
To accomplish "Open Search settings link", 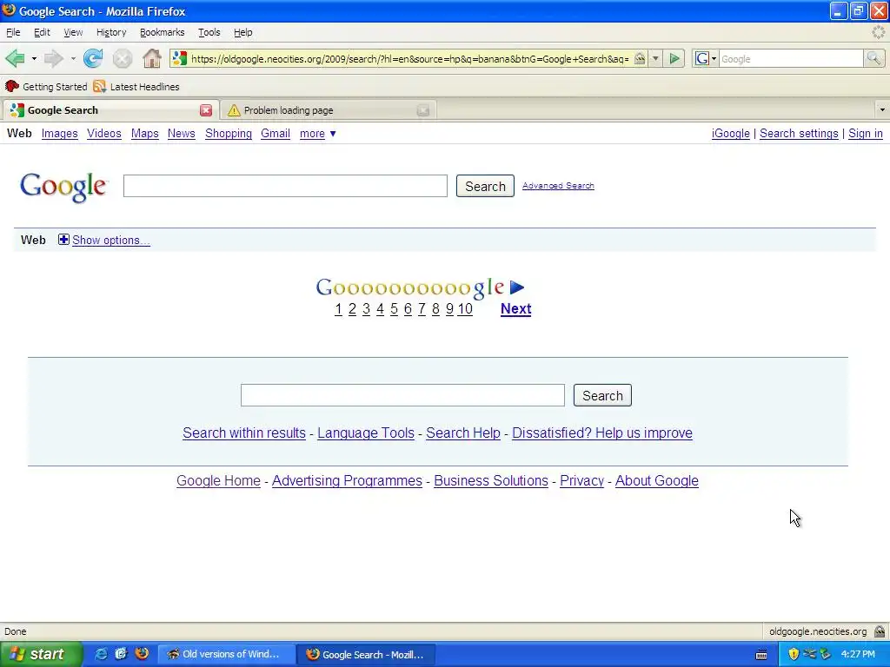I will tap(799, 134).
